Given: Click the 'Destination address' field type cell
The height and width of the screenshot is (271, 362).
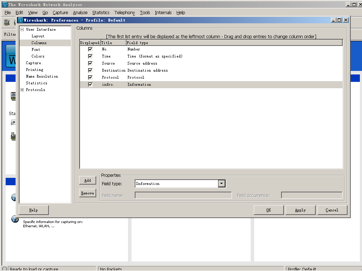Looking at the screenshot, I should point(147,70).
